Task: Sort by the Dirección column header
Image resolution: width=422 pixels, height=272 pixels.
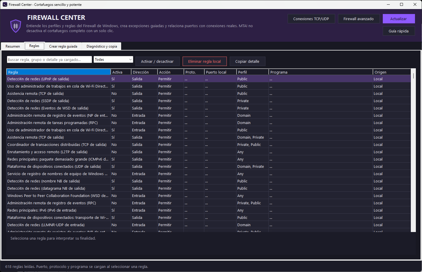Action: coord(144,72)
